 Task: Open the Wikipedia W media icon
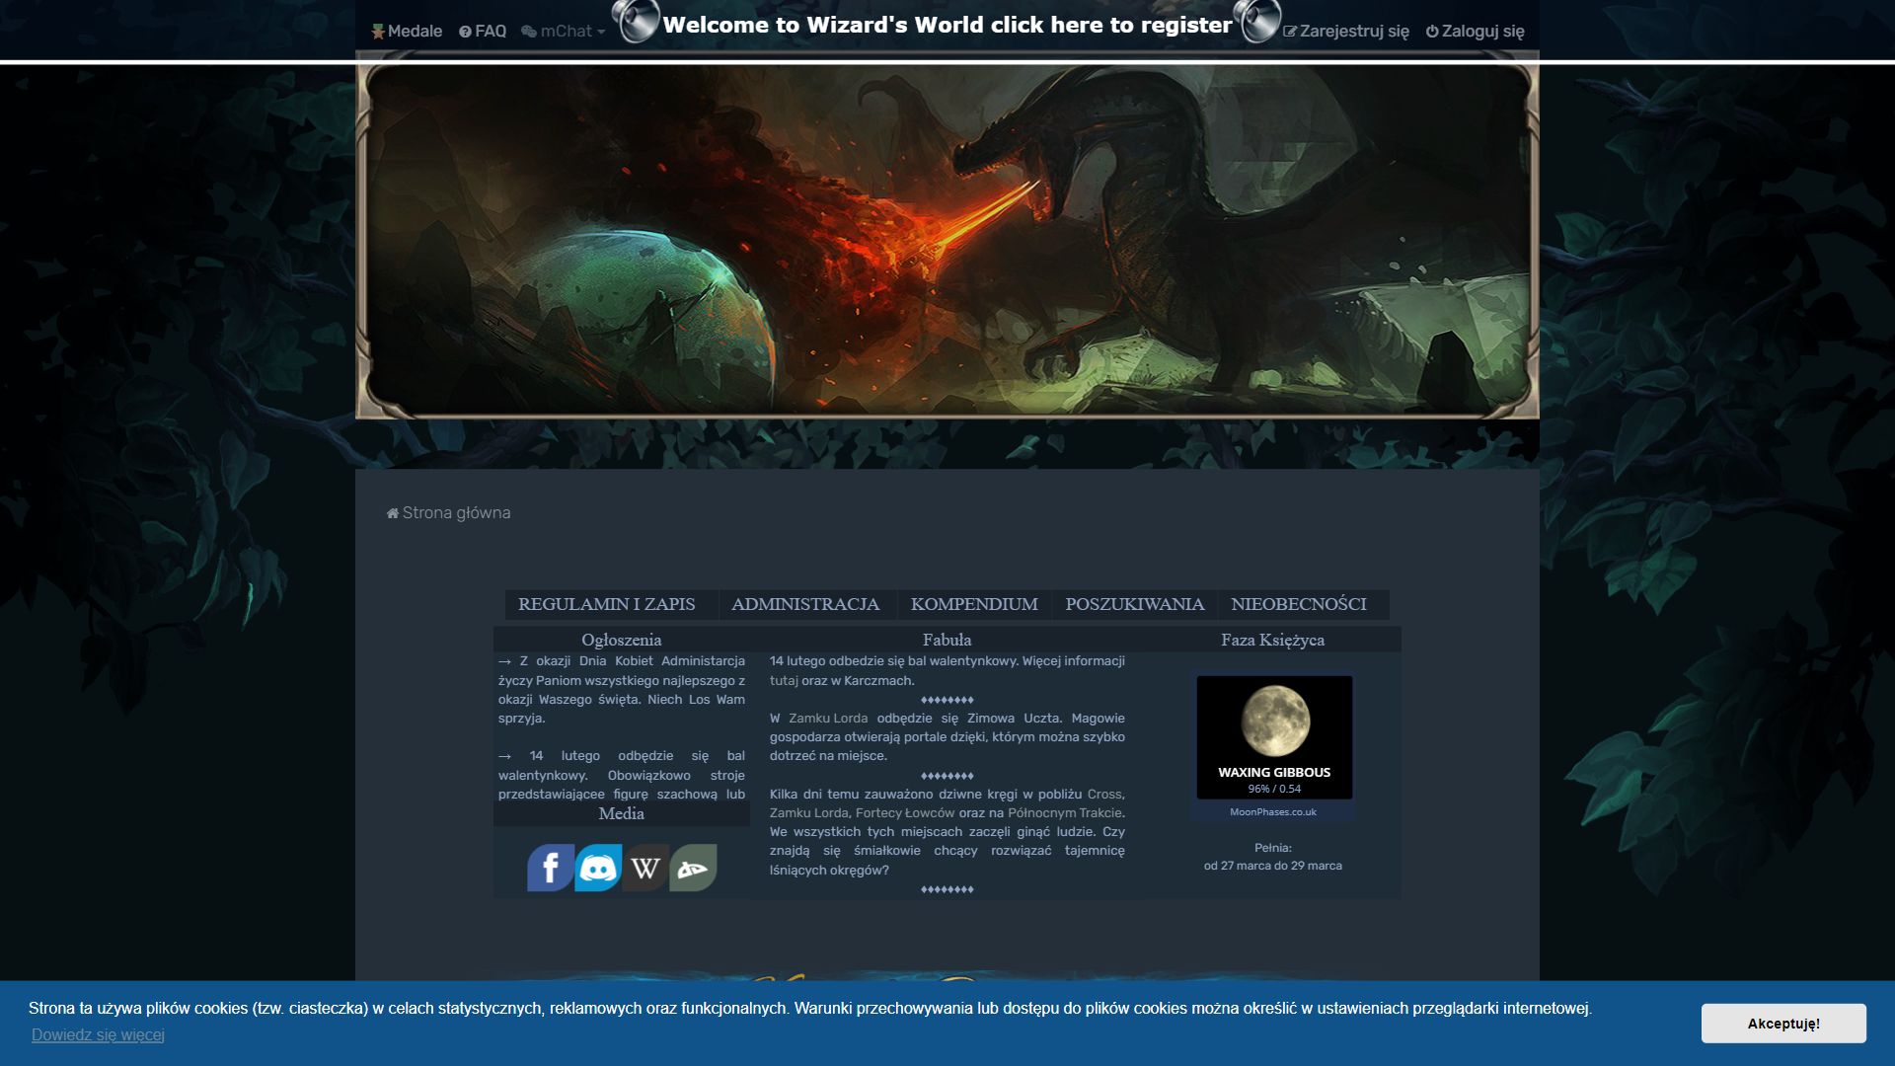(645, 868)
